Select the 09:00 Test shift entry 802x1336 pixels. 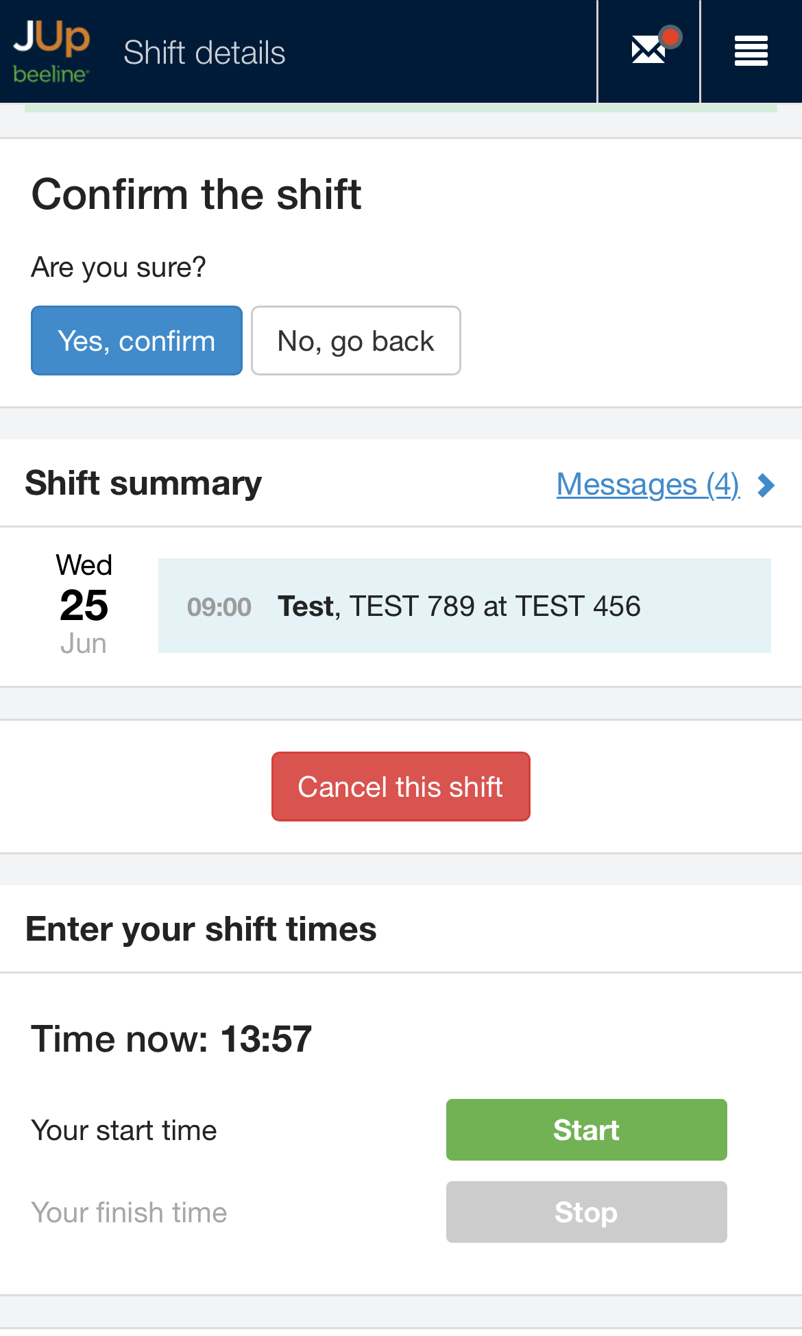[x=464, y=606]
